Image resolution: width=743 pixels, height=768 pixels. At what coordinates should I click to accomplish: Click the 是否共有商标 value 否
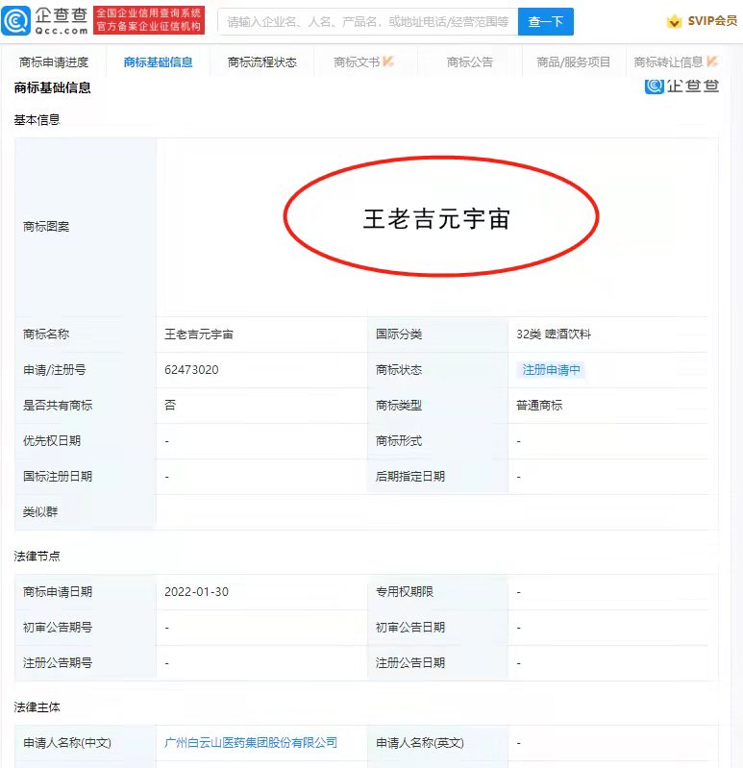click(x=170, y=405)
